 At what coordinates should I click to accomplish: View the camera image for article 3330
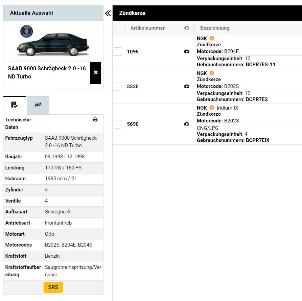(187, 86)
